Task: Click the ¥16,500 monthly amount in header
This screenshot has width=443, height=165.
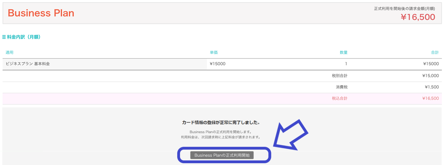Action: point(418,17)
